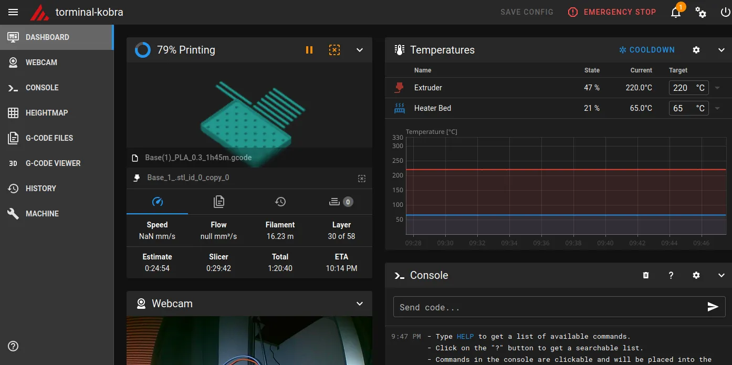The height and width of the screenshot is (365, 732).
Task: Start Cooldown of all heaters
Action: pyautogui.click(x=647, y=50)
